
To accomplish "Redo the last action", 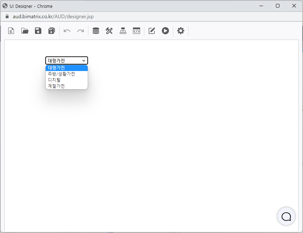I will (81, 31).
